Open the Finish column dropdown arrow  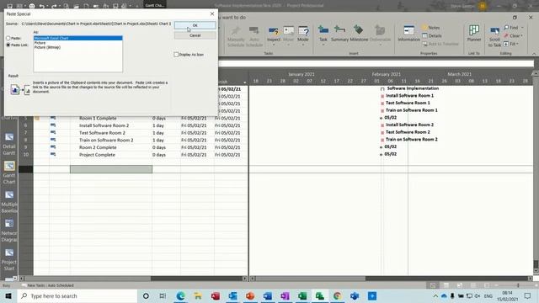click(245, 82)
